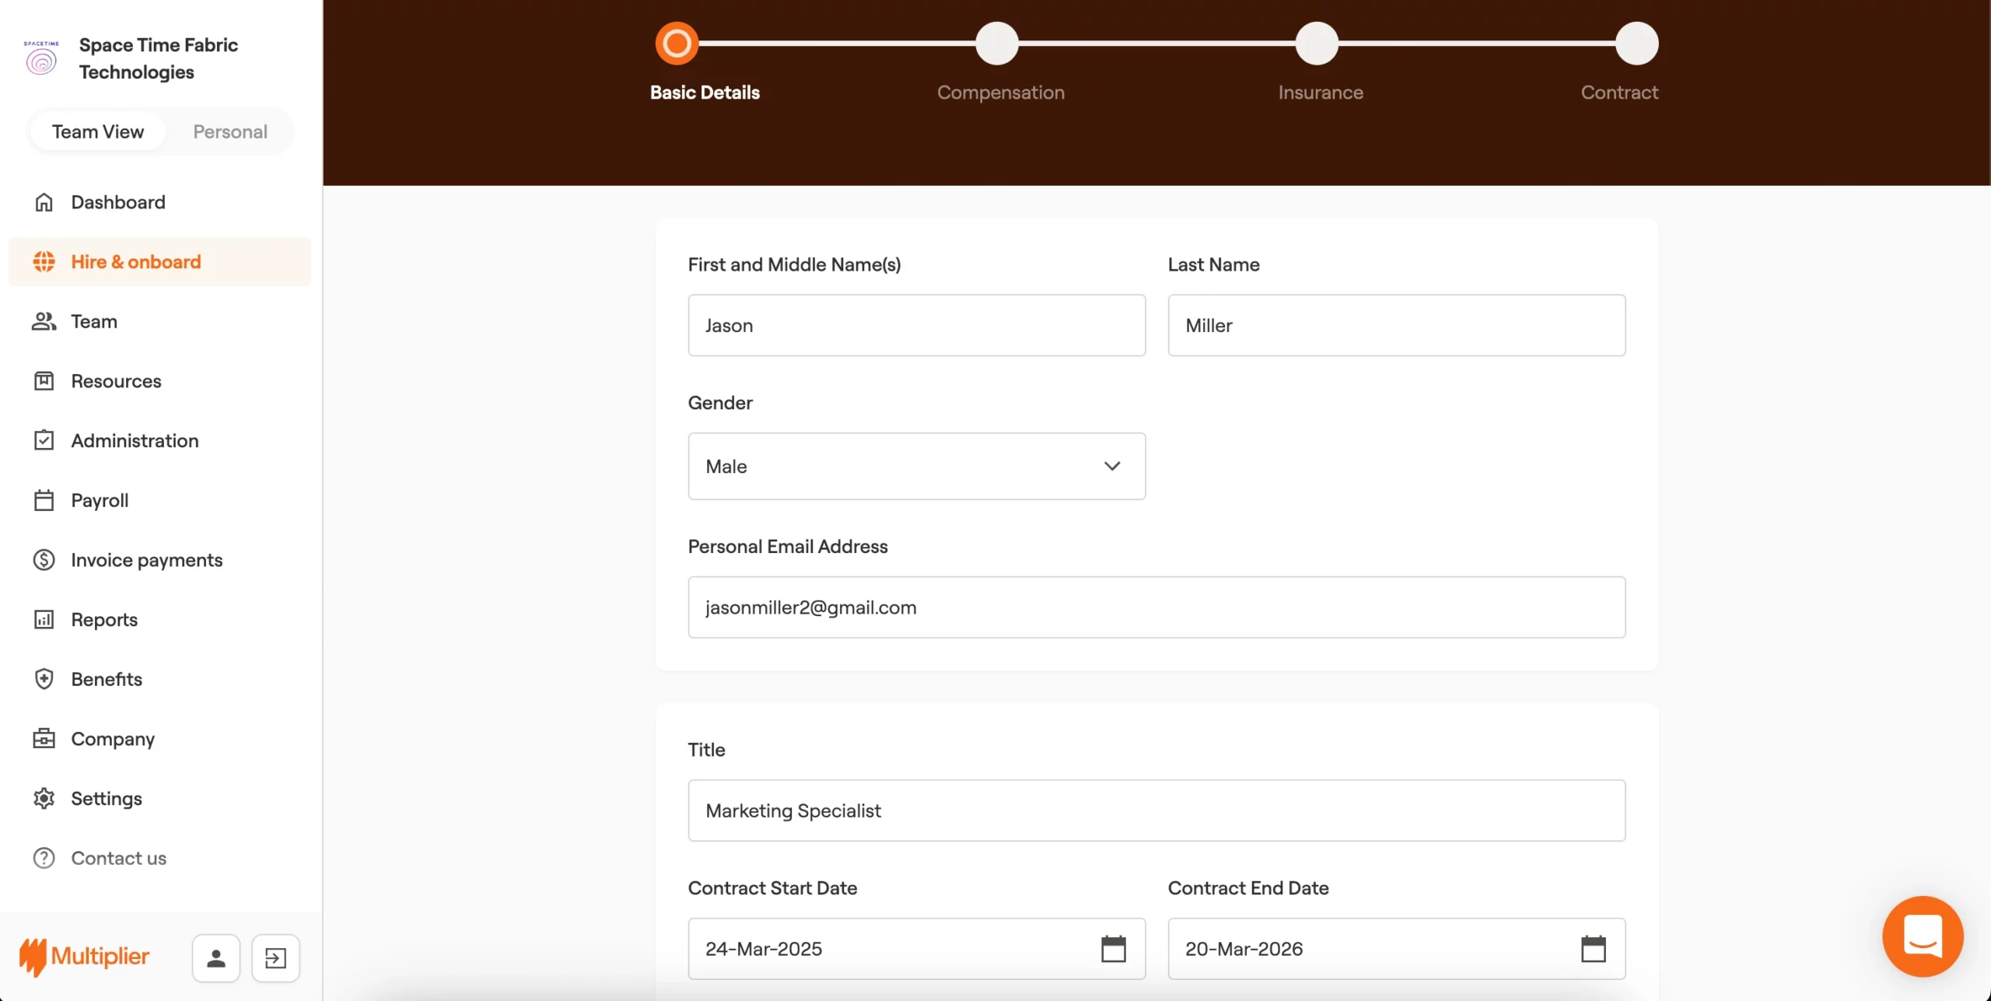Click the Reports chart icon
The width and height of the screenshot is (1991, 1001).
(x=44, y=619)
